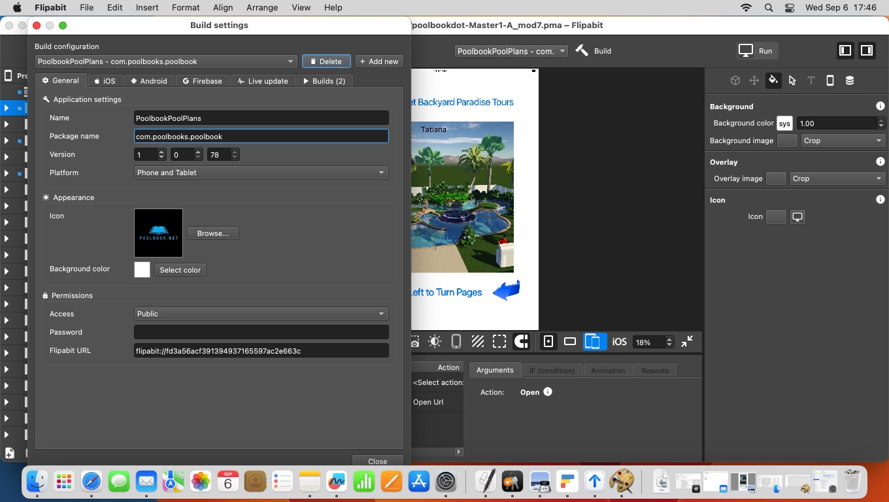The height and width of the screenshot is (502, 889).
Task: Switch to the Android tab
Action: pyautogui.click(x=149, y=81)
